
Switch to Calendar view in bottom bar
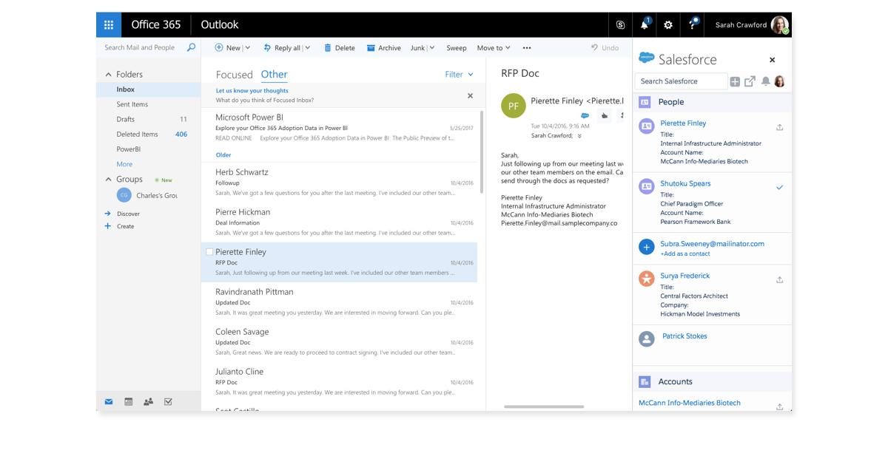point(129,401)
